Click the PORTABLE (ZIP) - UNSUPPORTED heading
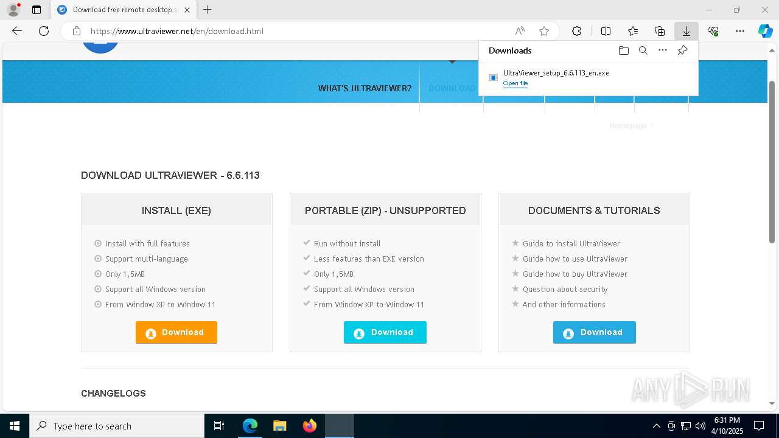The height and width of the screenshot is (438, 779). (x=385, y=210)
